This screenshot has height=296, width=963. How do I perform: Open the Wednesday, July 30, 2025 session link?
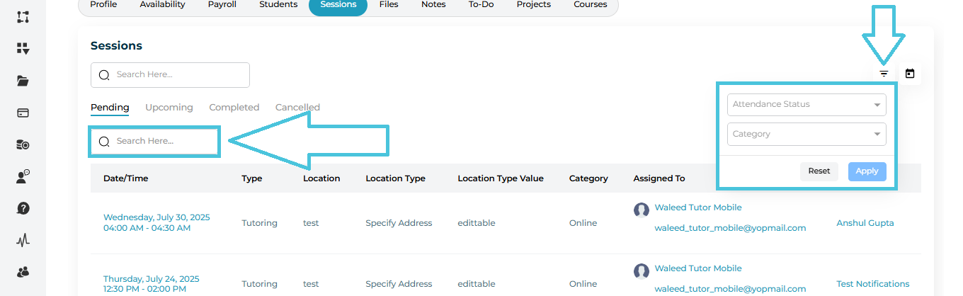pyautogui.click(x=156, y=217)
